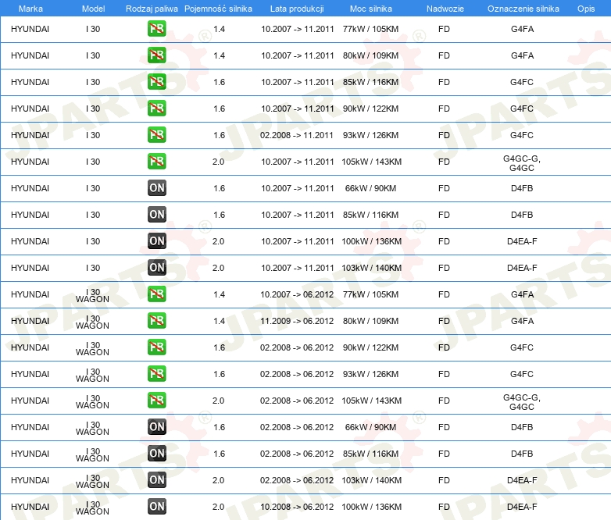This screenshot has height=520, width=611.
Task: Click the ON diesel icon for I 30 100kW/136KM
Action: [156, 240]
